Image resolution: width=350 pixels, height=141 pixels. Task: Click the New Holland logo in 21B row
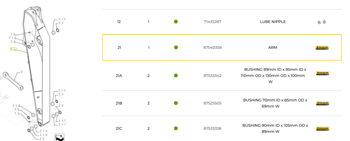323,103
